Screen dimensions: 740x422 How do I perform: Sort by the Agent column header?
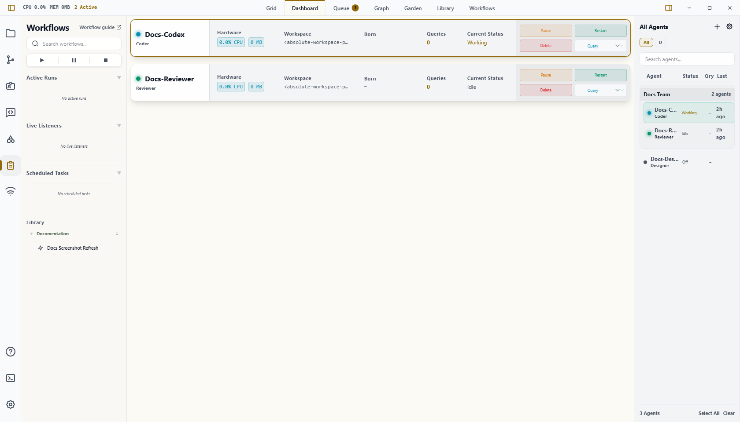coord(654,76)
